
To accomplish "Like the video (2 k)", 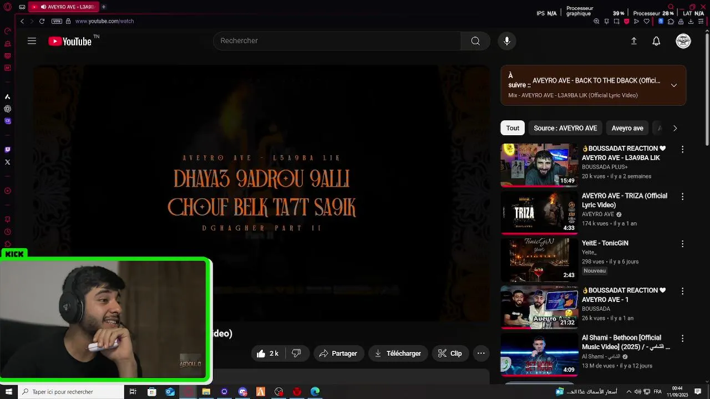I will [x=268, y=353].
